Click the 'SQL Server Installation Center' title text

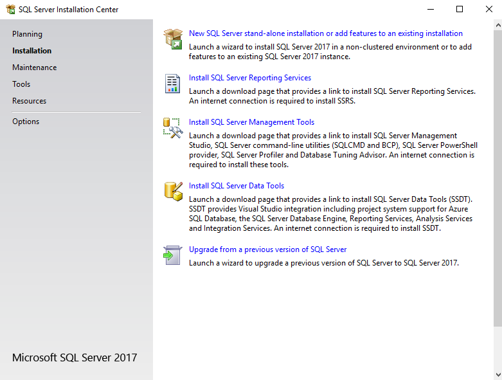tap(69, 10)
